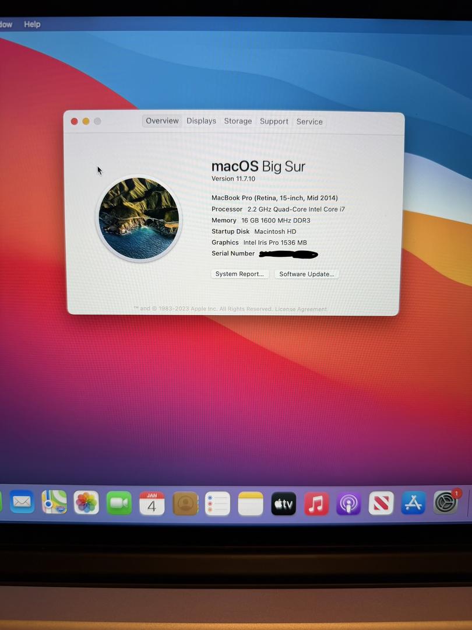
Task: Select the Support tab
Action: coord(274,121)
